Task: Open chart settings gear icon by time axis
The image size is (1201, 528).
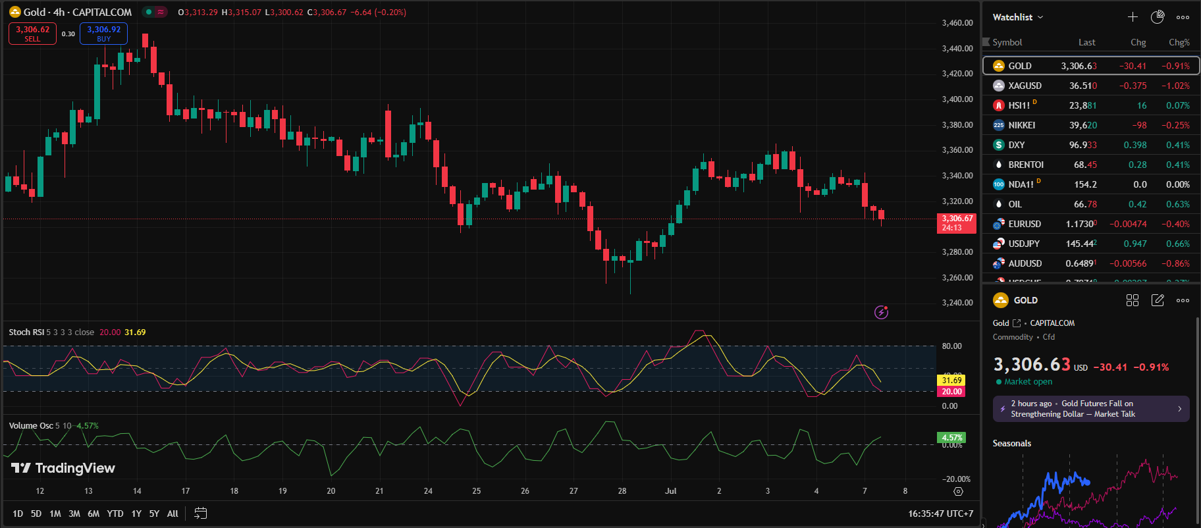Action: (x=958, y=491)
